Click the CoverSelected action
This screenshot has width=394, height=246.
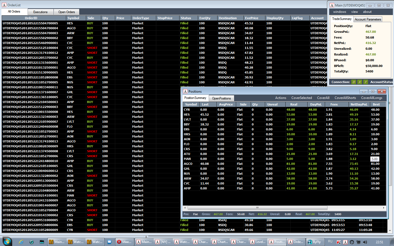(302, 98)
